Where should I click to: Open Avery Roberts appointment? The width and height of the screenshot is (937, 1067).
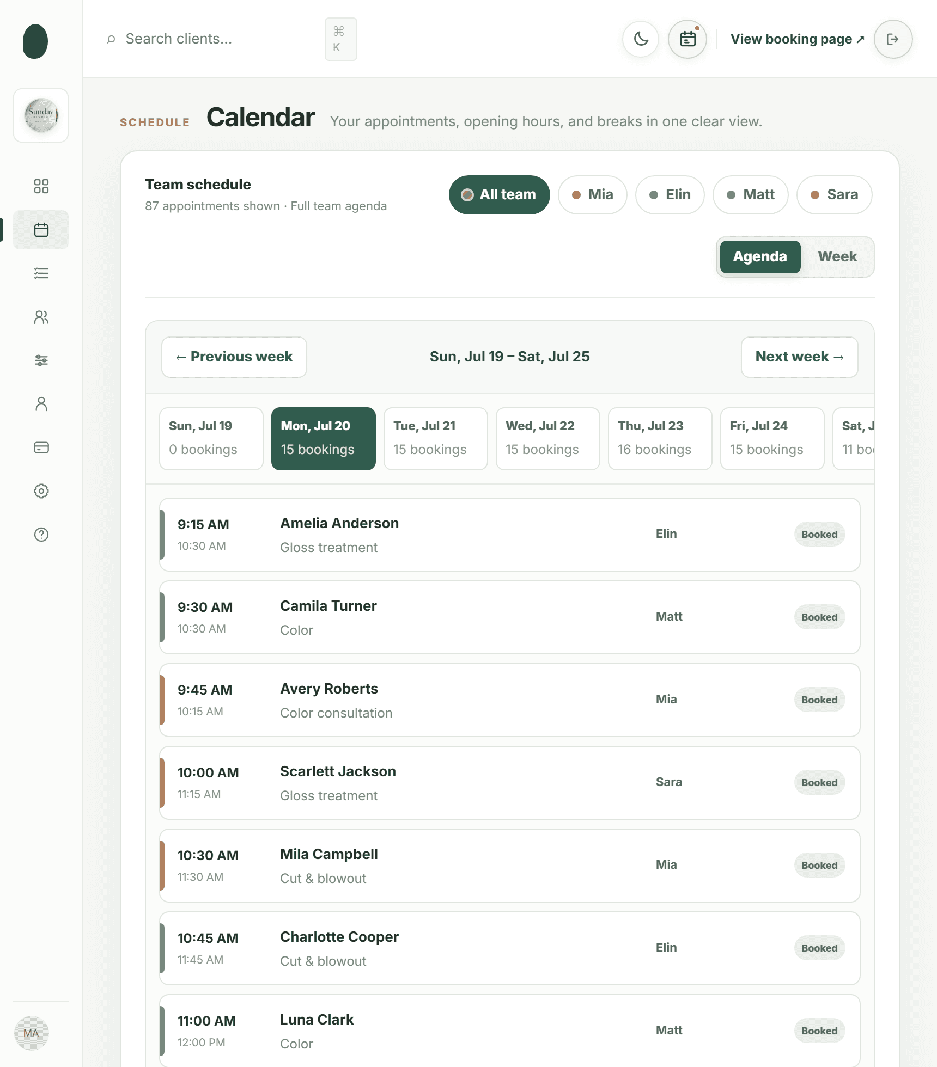pos(510,700)
